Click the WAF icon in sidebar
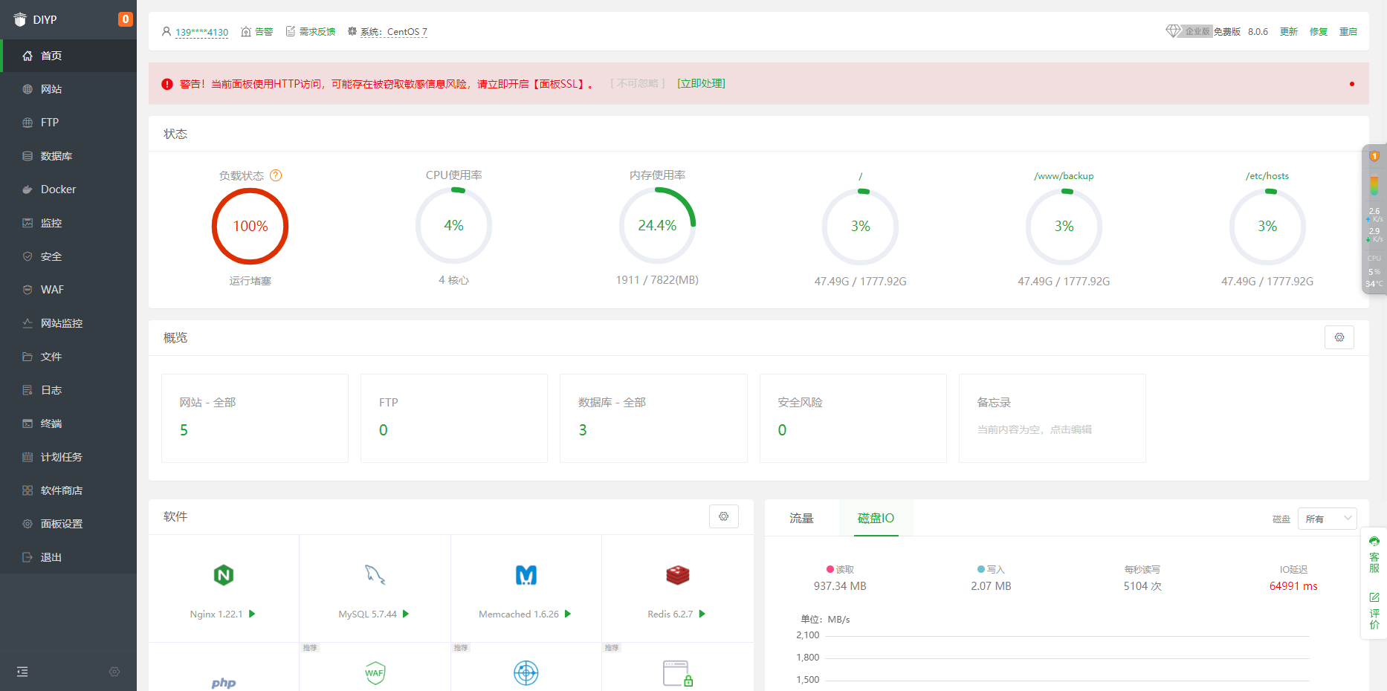The height and width of the screenshot is (691, 1387). 28,290
